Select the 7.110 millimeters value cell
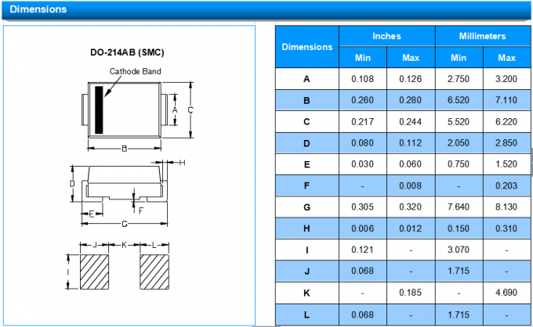Image resolution: width=533 pixels, height=327 pixels. [506, 101]
